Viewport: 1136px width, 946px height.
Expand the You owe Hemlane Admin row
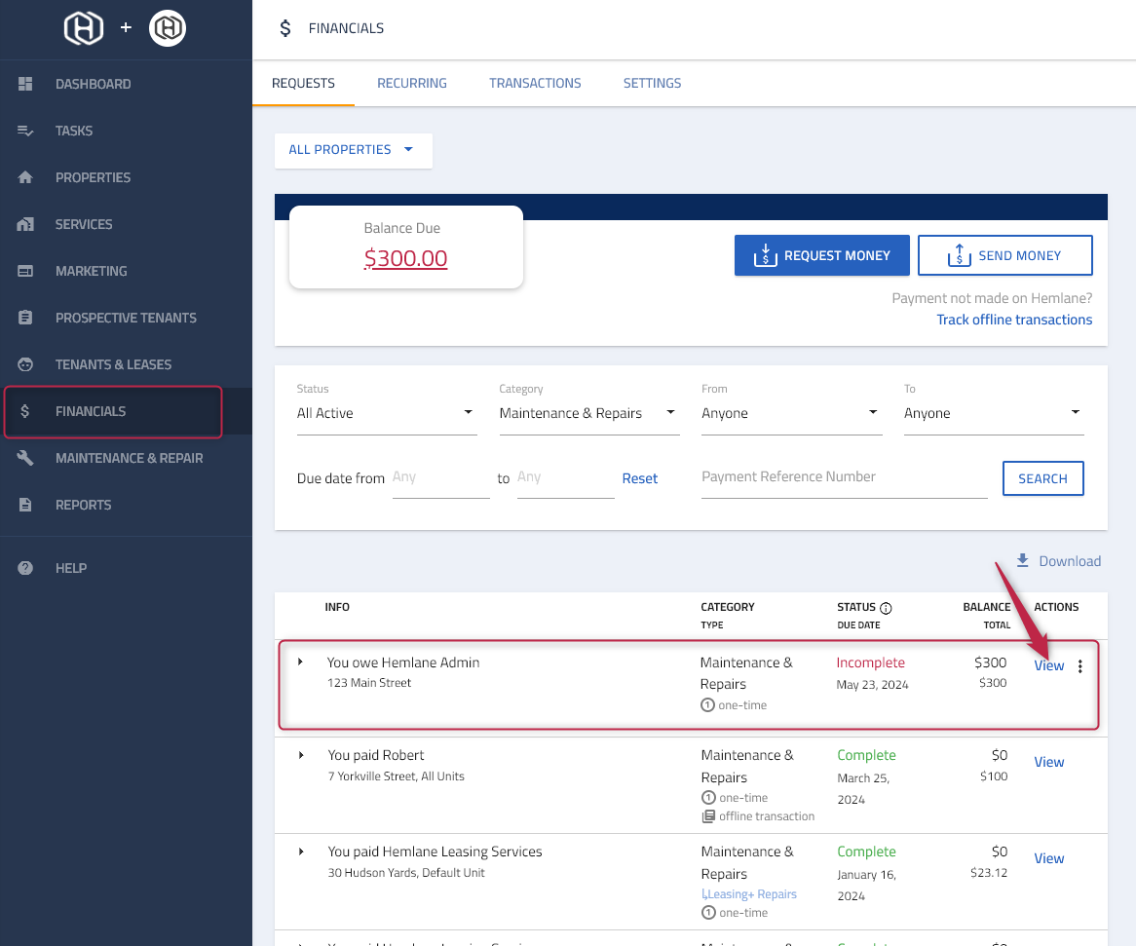tap(301, 662)
